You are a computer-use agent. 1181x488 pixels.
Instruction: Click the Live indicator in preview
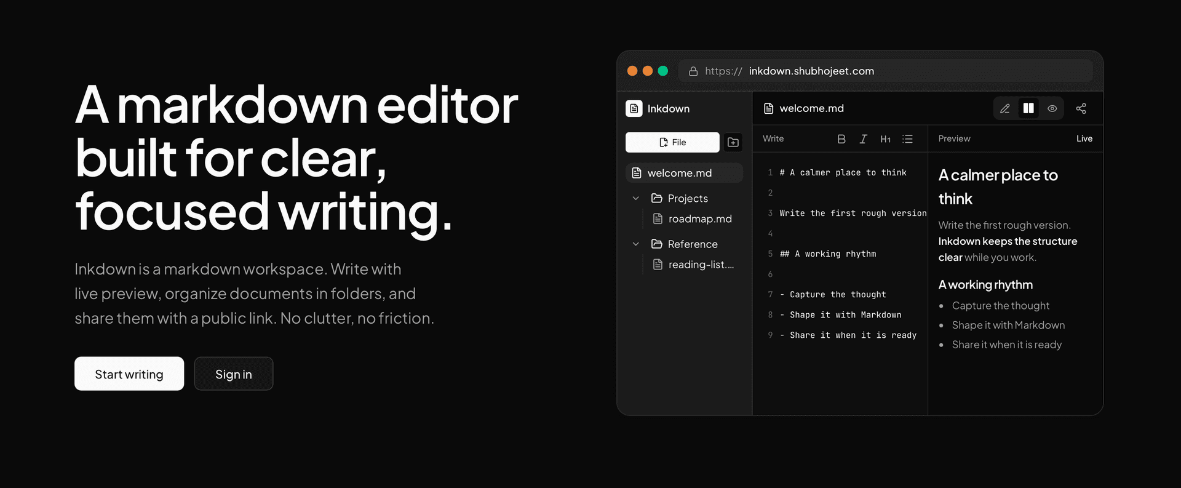coord(1084,138)
